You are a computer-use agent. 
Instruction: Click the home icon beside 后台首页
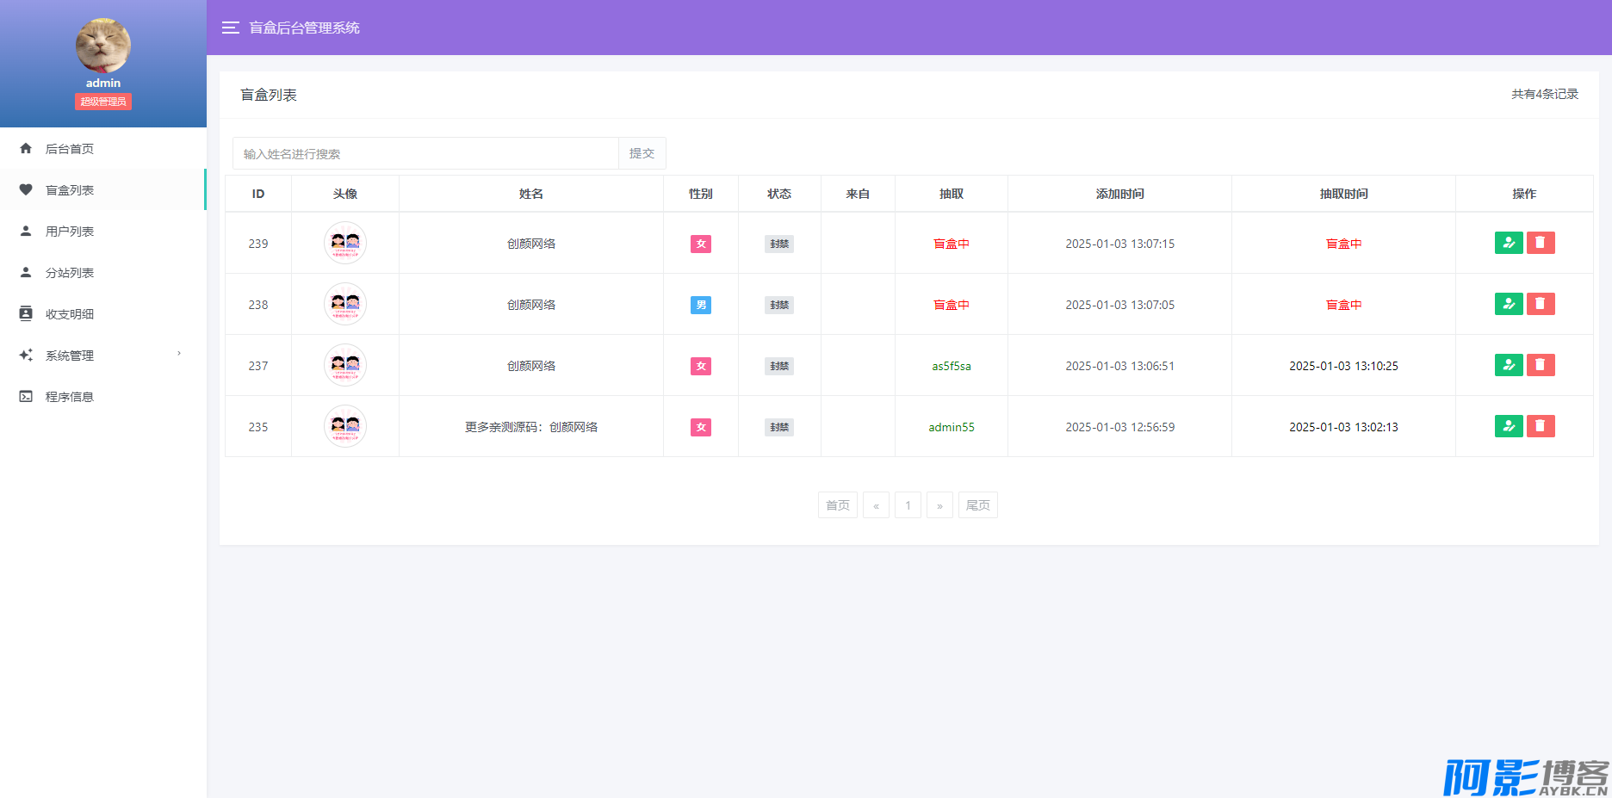pyautogui.click(x=26, y=148)
